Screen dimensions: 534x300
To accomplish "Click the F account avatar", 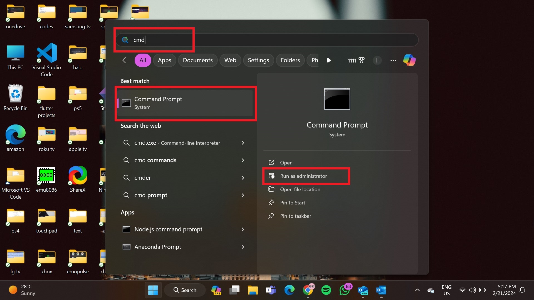I will [x=377, y=60].
